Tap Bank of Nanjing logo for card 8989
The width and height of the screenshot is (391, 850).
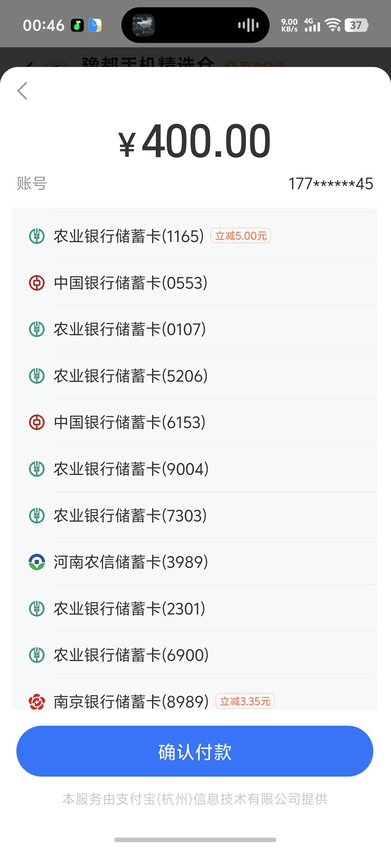click(x=37, y=701)
